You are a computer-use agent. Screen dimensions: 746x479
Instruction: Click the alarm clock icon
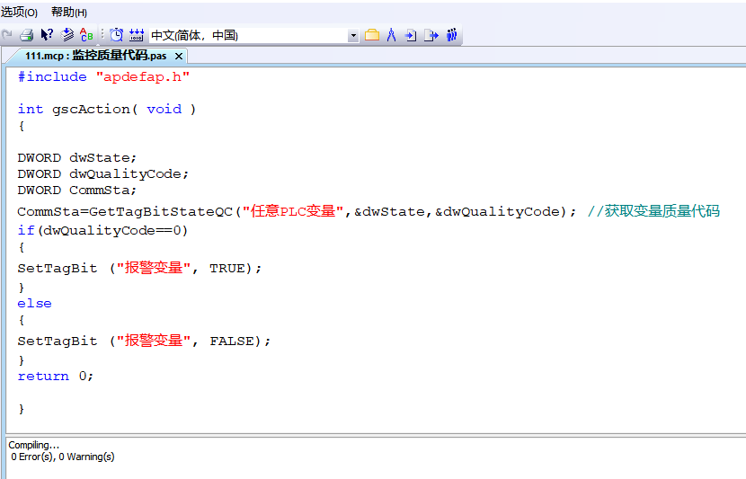point(117,35)
